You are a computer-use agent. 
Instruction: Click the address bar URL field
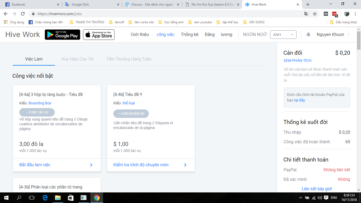pos(169,14)
